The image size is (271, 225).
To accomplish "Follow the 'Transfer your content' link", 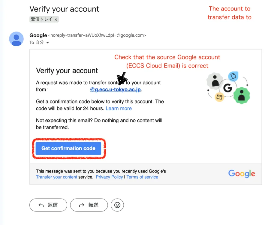I will tap(56, 177).
